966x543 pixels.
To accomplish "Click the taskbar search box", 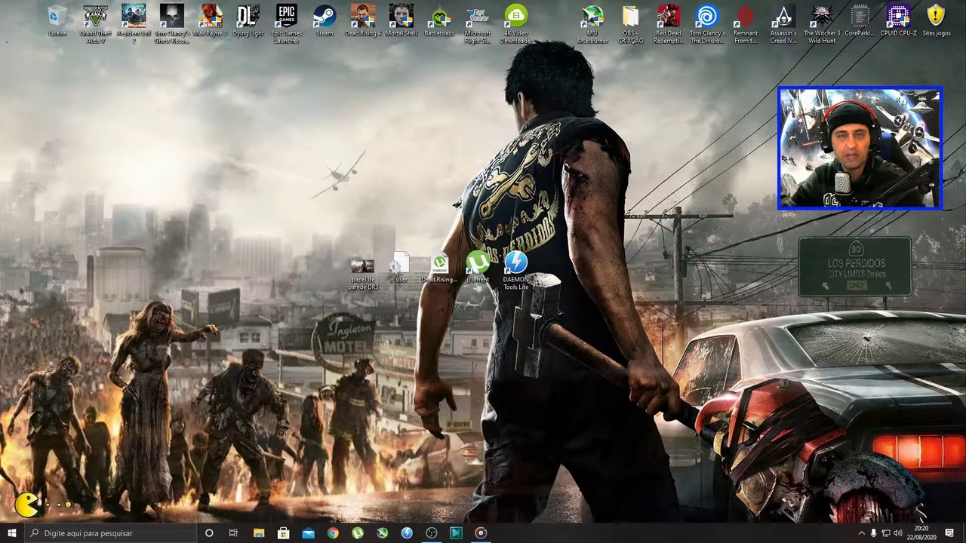I will tap(110, 533).
